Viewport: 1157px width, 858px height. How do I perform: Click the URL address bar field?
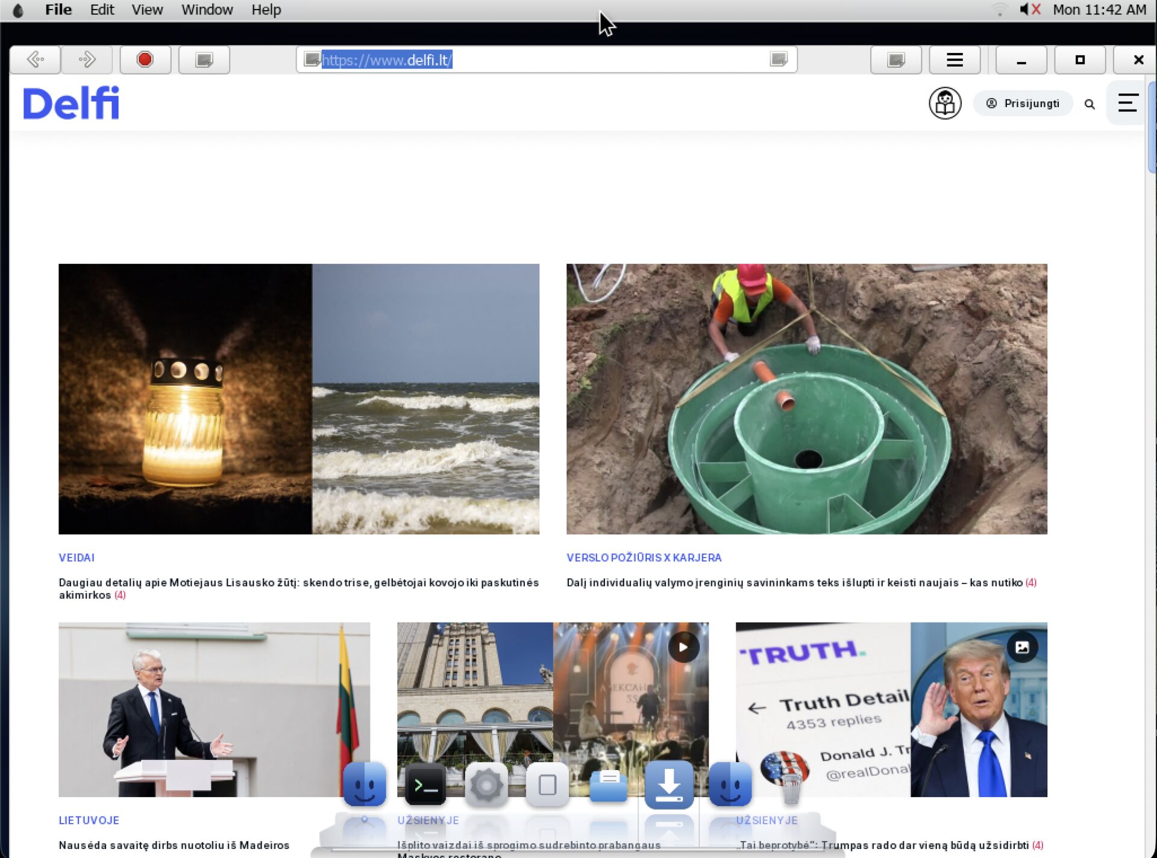(547, 60)
